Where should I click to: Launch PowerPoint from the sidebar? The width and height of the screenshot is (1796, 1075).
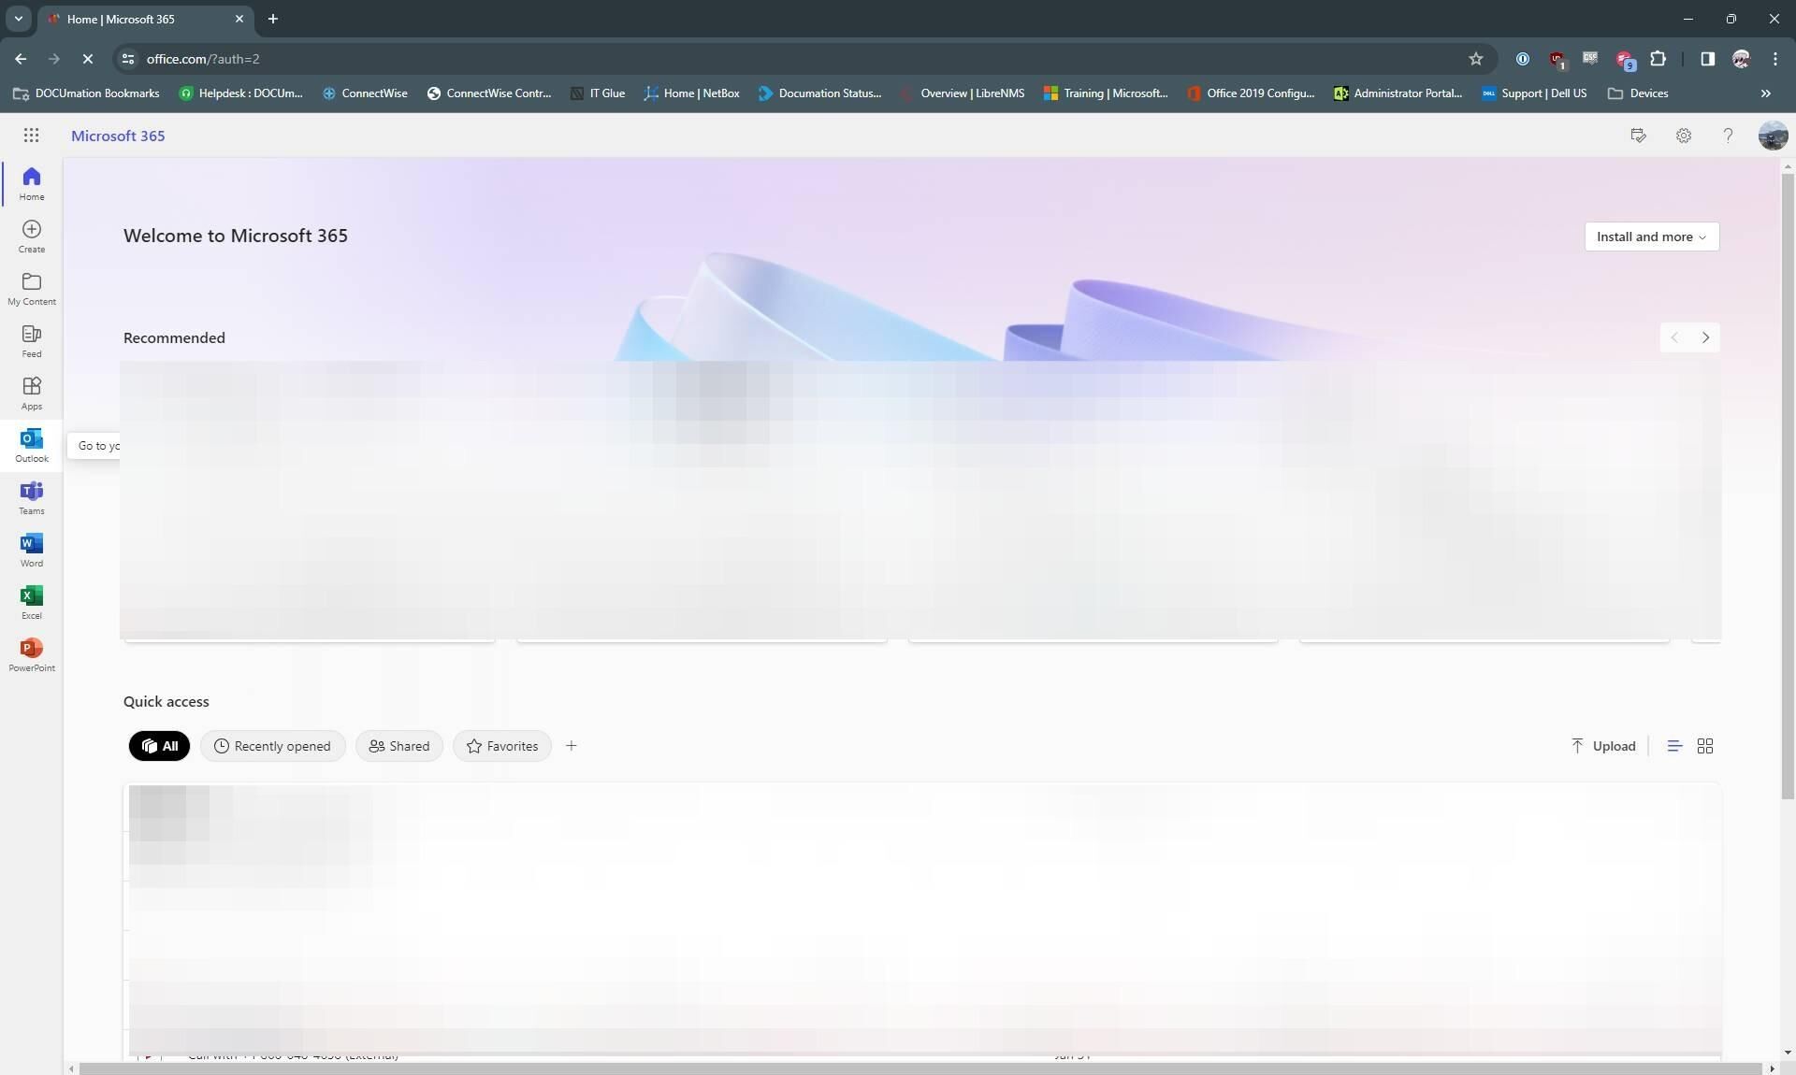click(31, 654)
